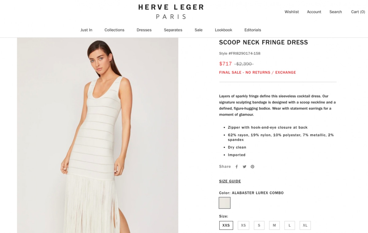Screen dimensions: 368x233
Task: Select size XS
Action: (x=243, y=225)
